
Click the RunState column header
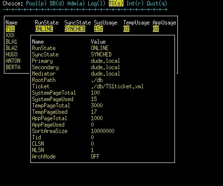click(x=47, y=23)
